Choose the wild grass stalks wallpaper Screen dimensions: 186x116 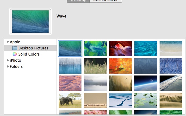95,66
